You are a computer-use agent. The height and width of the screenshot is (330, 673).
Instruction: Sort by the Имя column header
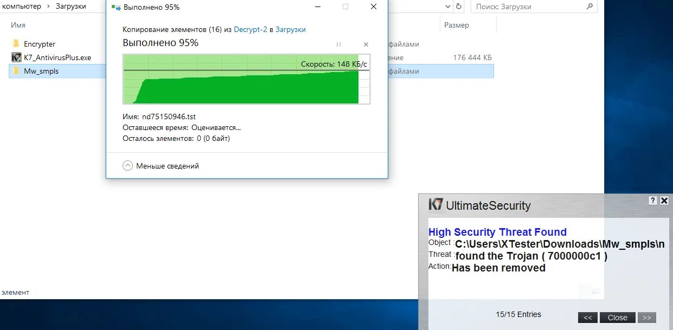tap(18, 25)
